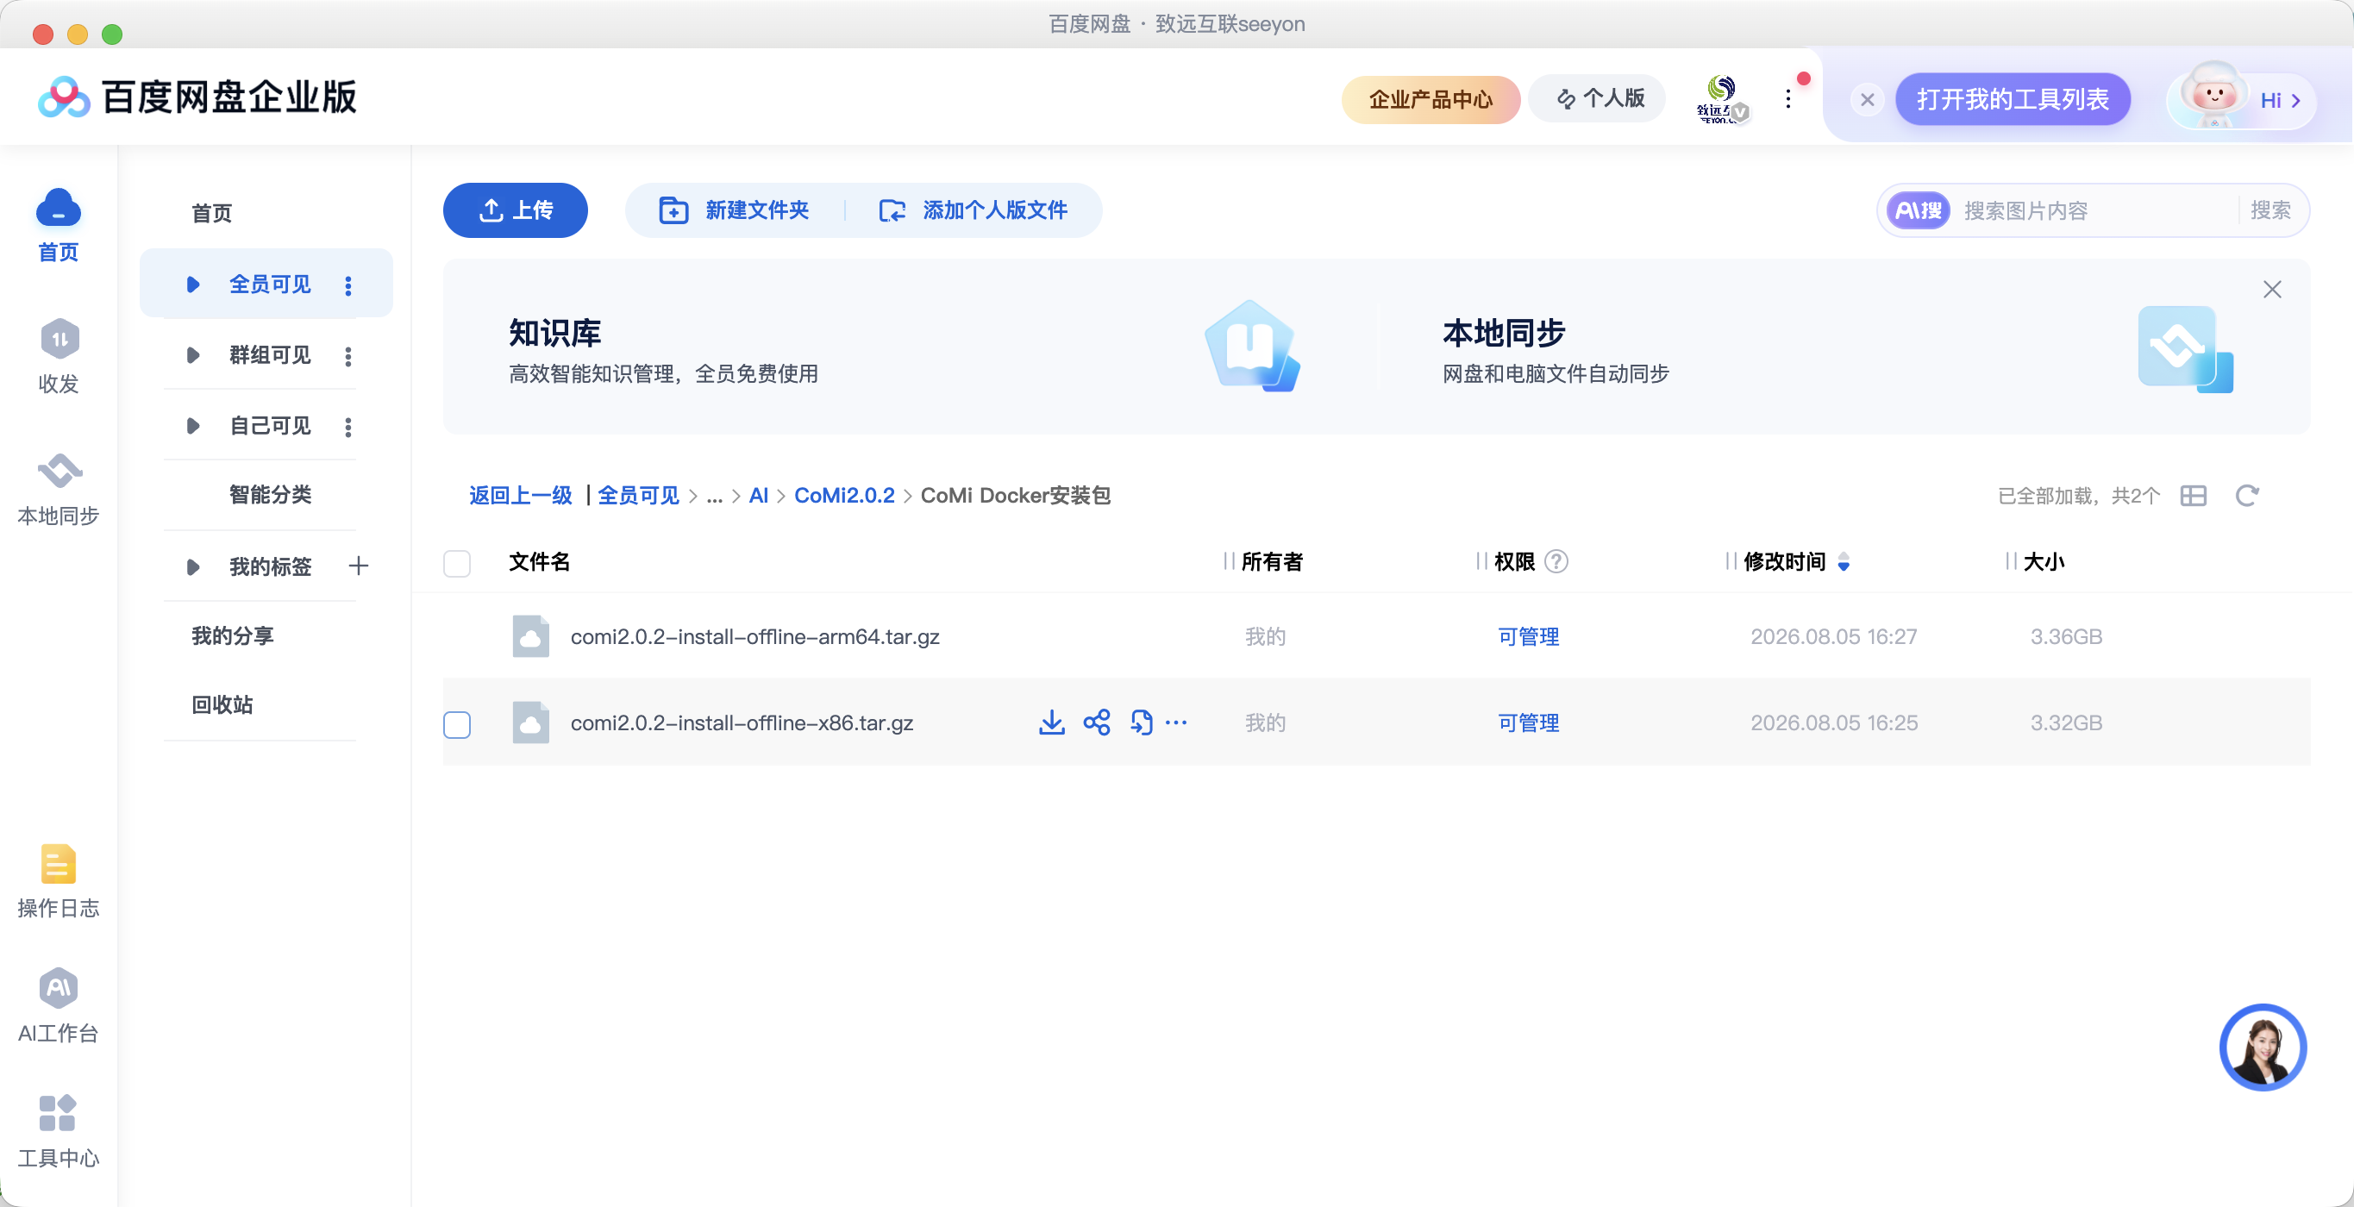Show more actions for x86 tar.gz file
The width and height of the screenshot is (2354, 1207).
tap(1176, 722)
